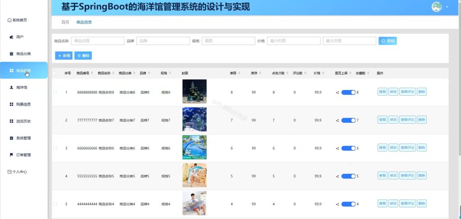Sort the 价格 column using its arrows

click(323, 73)
